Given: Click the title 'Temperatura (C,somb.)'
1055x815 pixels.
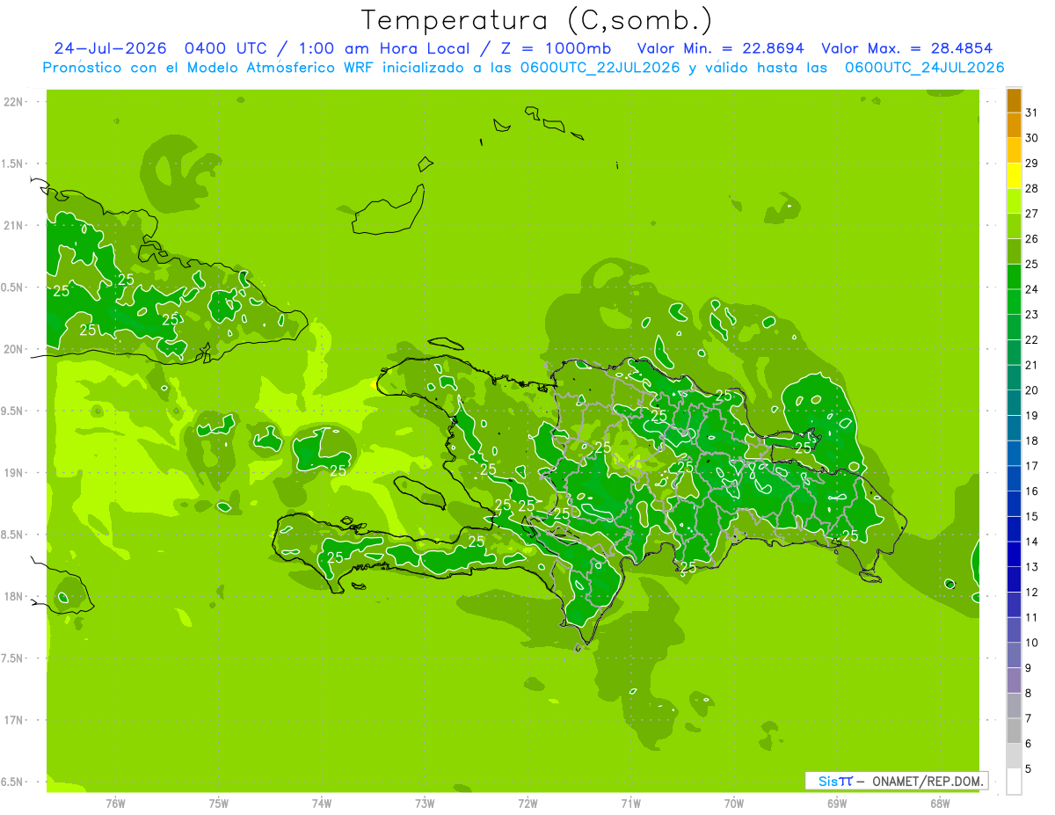Looking at the screenshot, I should coord(535,19).
